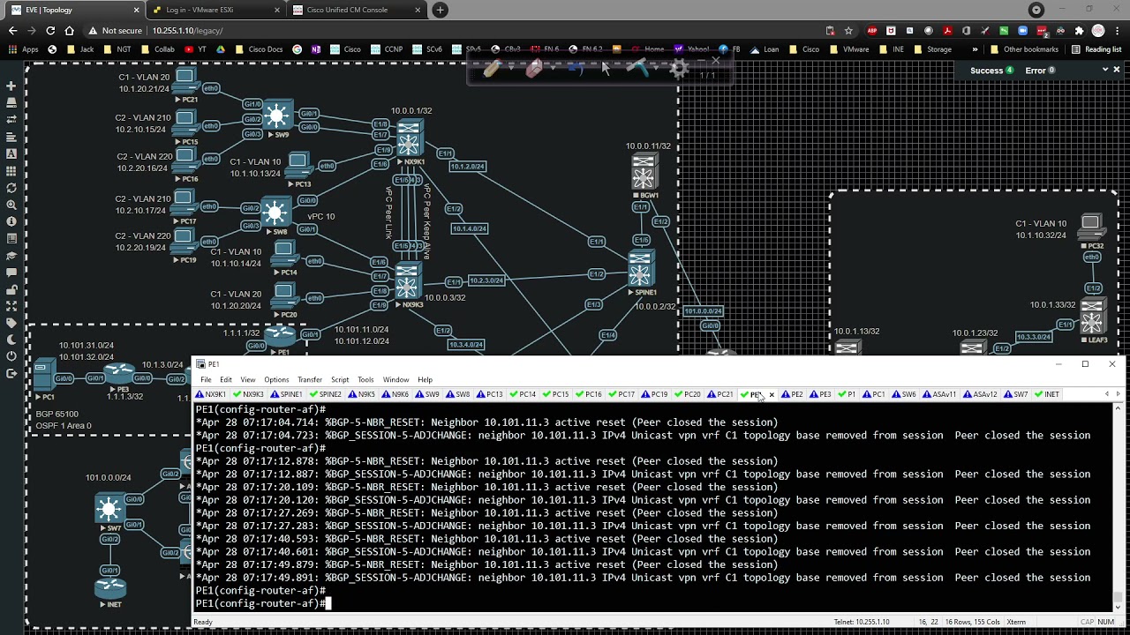Open Chrome tab search dropdown
Screen dimensions: 1130x635
[x=1036, y=10]
